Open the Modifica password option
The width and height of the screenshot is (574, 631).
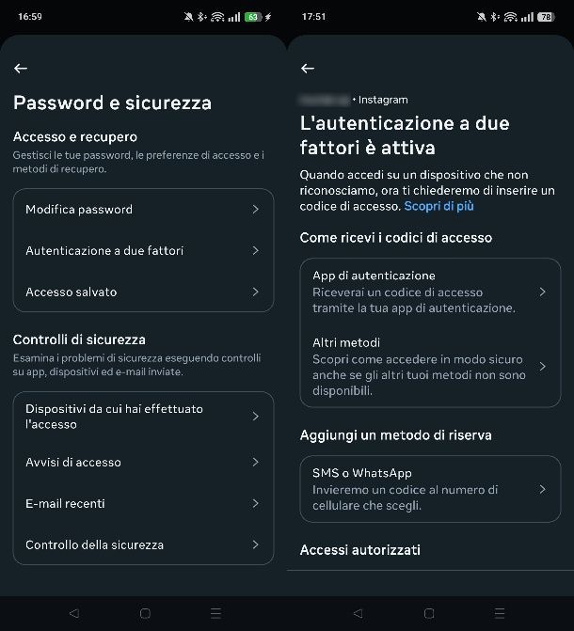click(143, 210)
